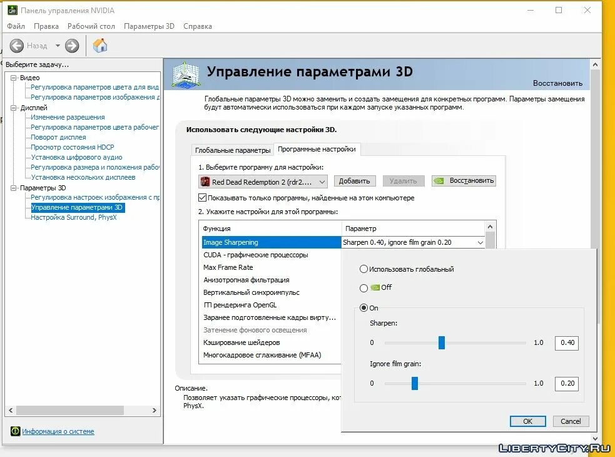Select ГП рендеринга OpenGL row
Viewport: 615px width, 457px height.
click(272, 305)
